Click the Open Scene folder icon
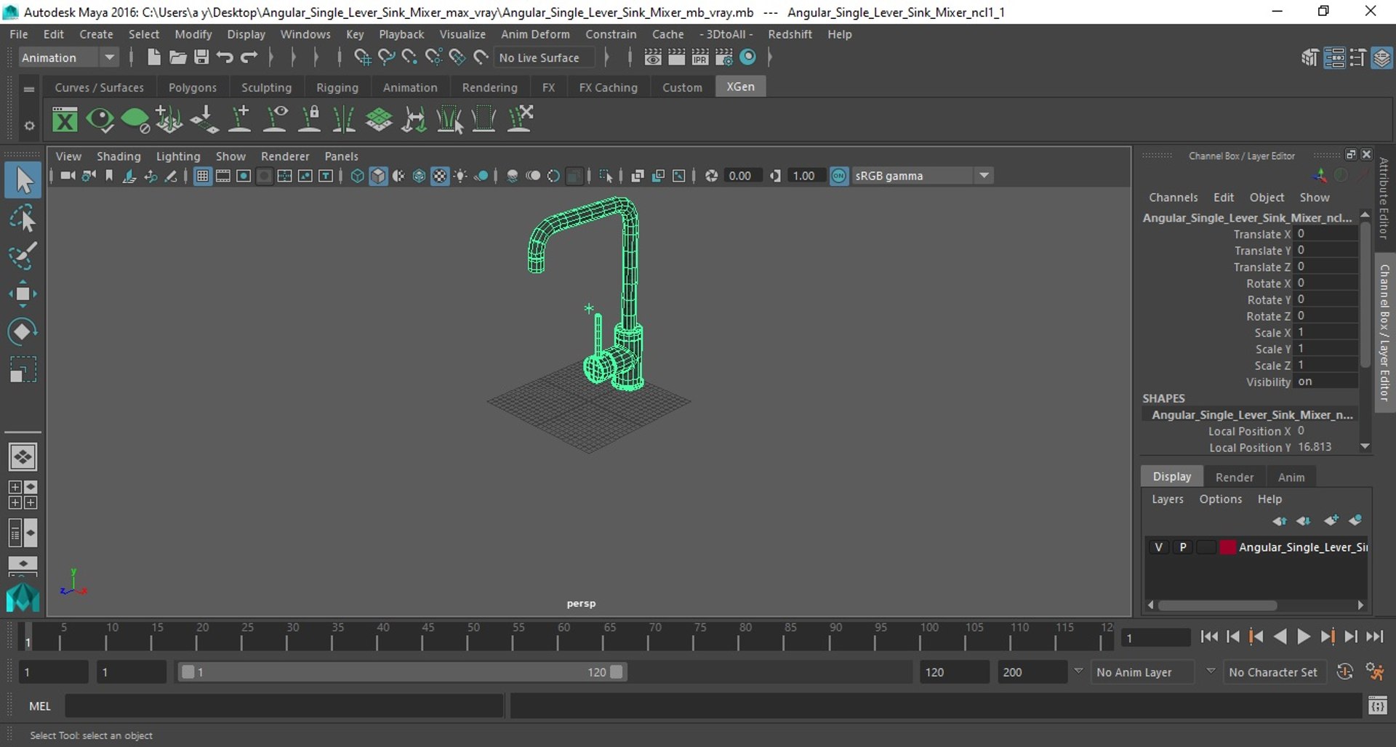 177,57
